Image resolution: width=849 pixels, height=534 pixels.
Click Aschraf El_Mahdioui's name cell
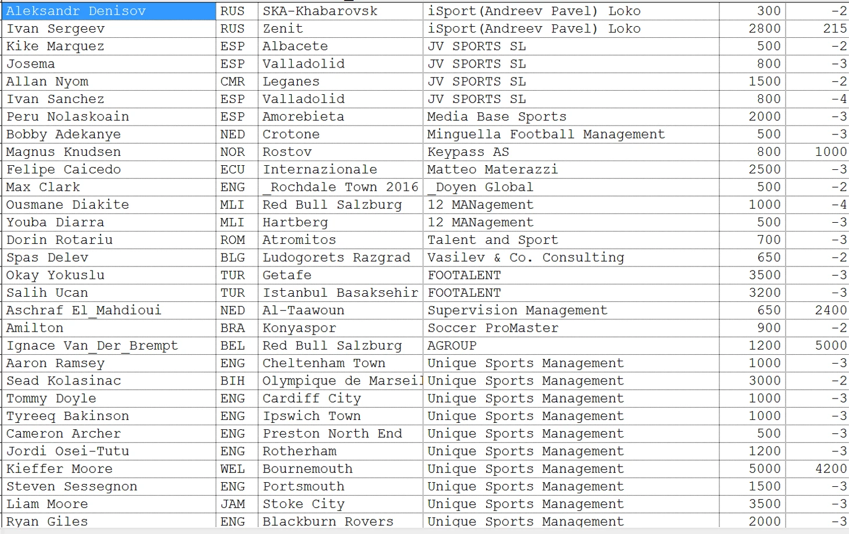pos(109,310)
